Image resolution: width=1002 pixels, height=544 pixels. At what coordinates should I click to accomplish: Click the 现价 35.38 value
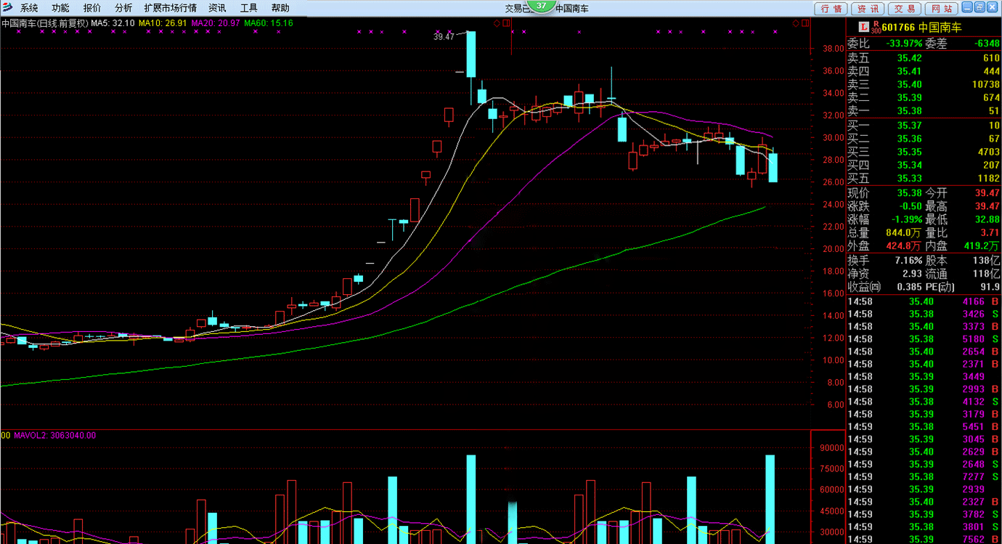tap(911, 193)
